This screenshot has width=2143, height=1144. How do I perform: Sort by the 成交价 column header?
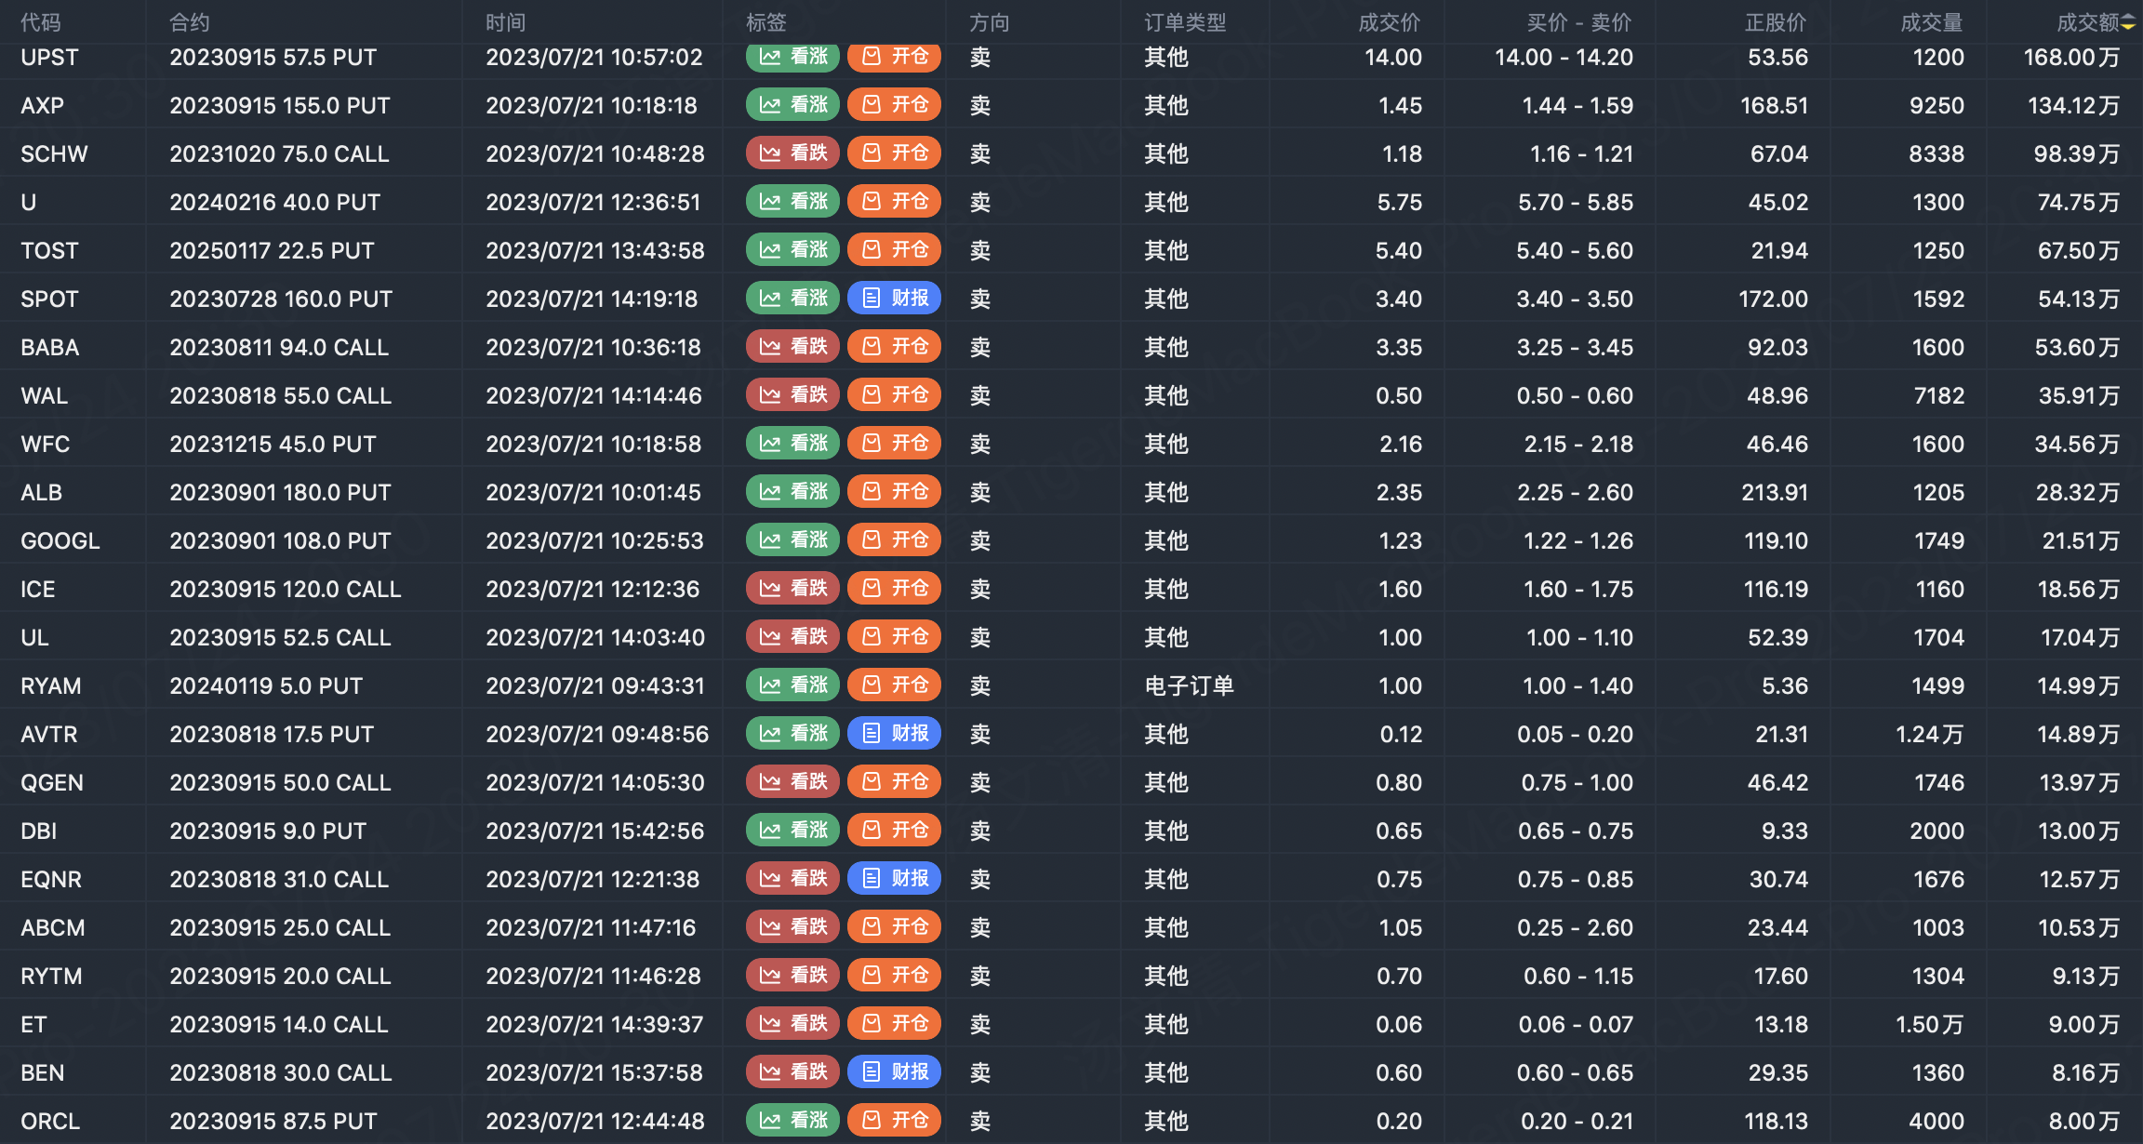click(1389, 23)
